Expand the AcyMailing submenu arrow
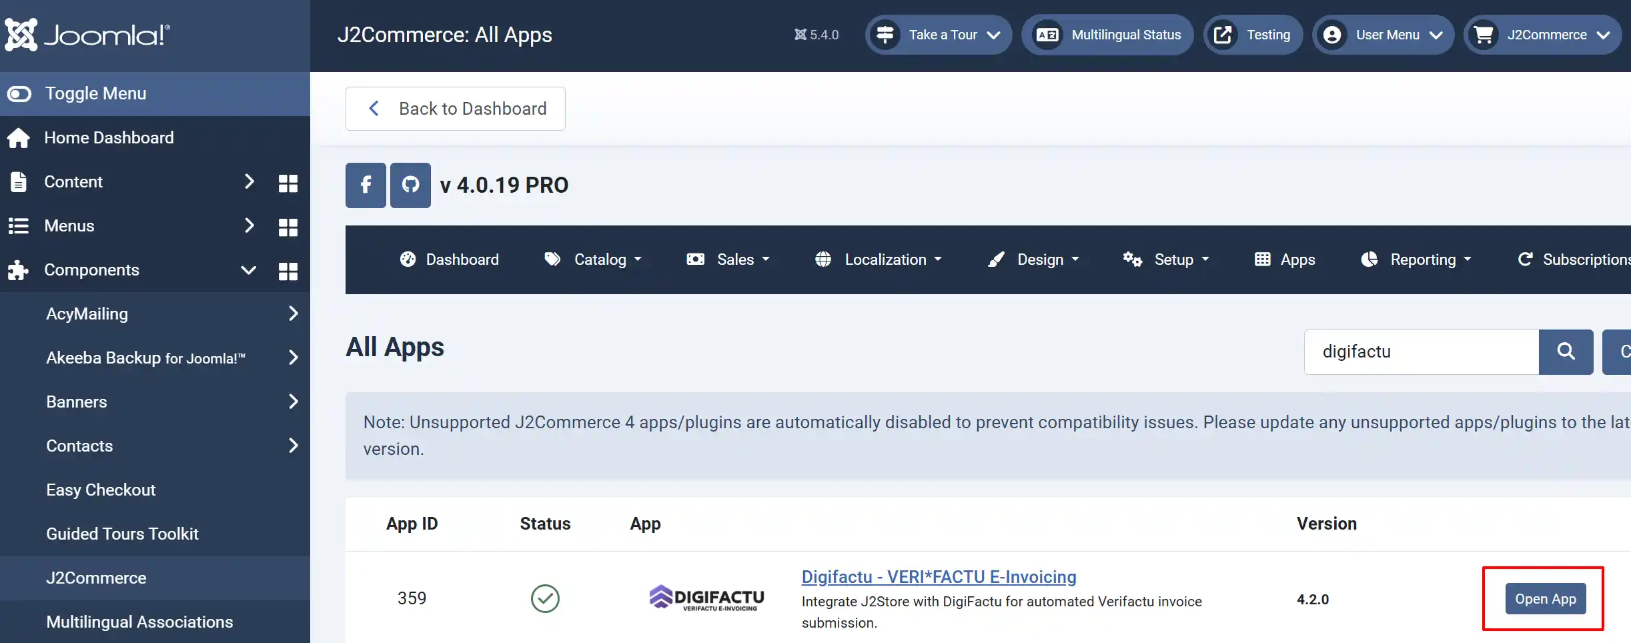This screenshot has width=1631, height=643. (x=294, y=313)
